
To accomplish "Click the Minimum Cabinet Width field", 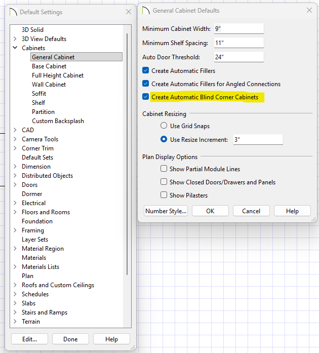I will click(238, 29).
